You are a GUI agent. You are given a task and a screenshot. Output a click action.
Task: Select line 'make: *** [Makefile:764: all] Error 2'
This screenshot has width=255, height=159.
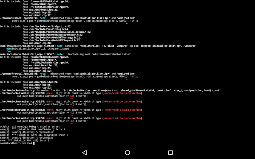25,140
